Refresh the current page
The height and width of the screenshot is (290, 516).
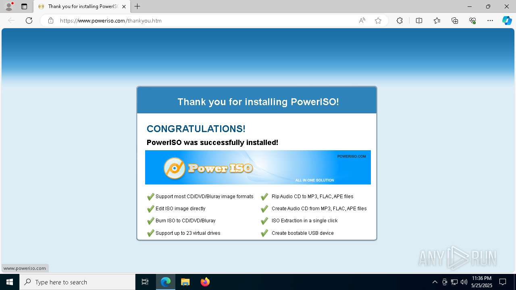tap(29, 21)
